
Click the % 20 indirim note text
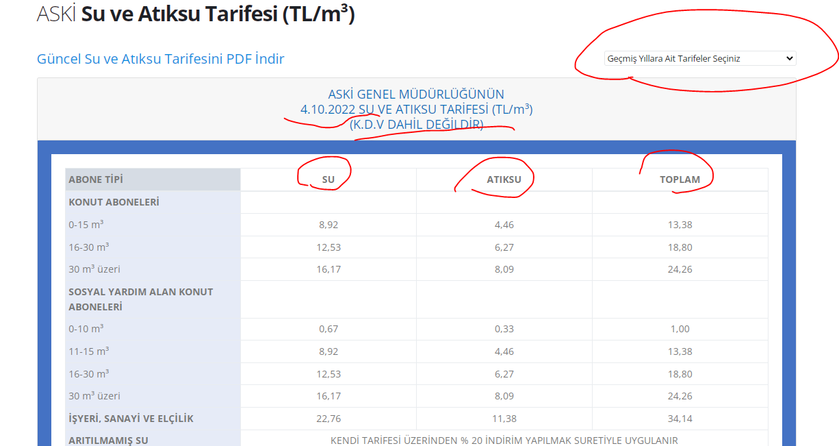(x=504, y=441)
